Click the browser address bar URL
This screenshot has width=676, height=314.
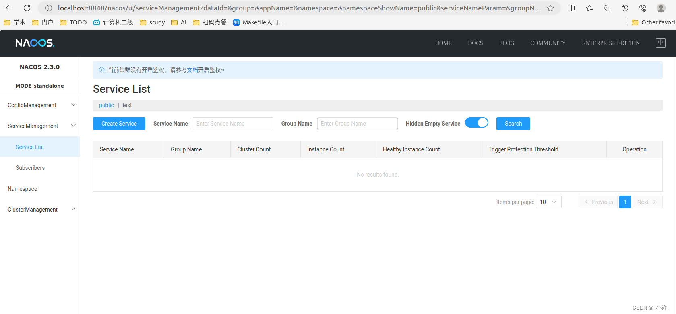299,8
